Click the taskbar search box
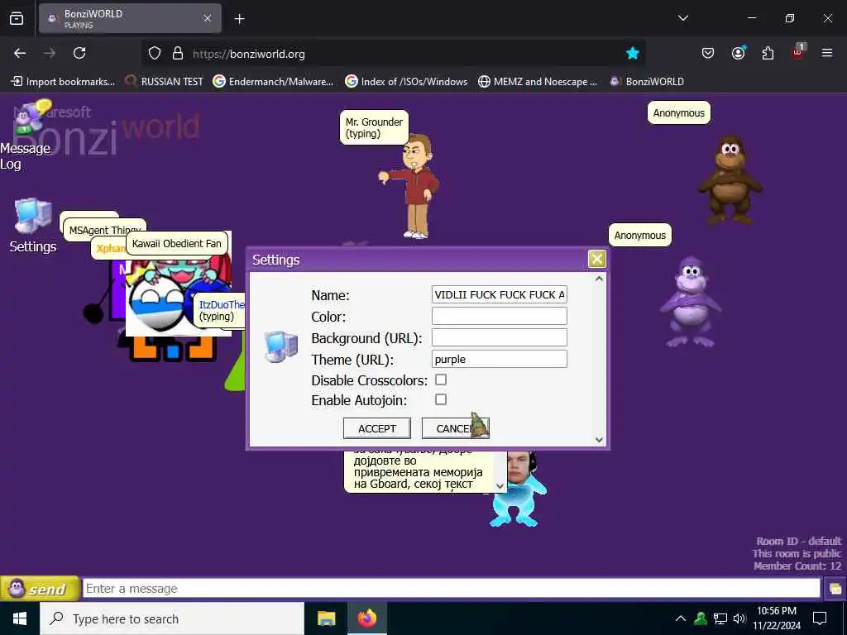The image size is (847, 635). (172, 618)
